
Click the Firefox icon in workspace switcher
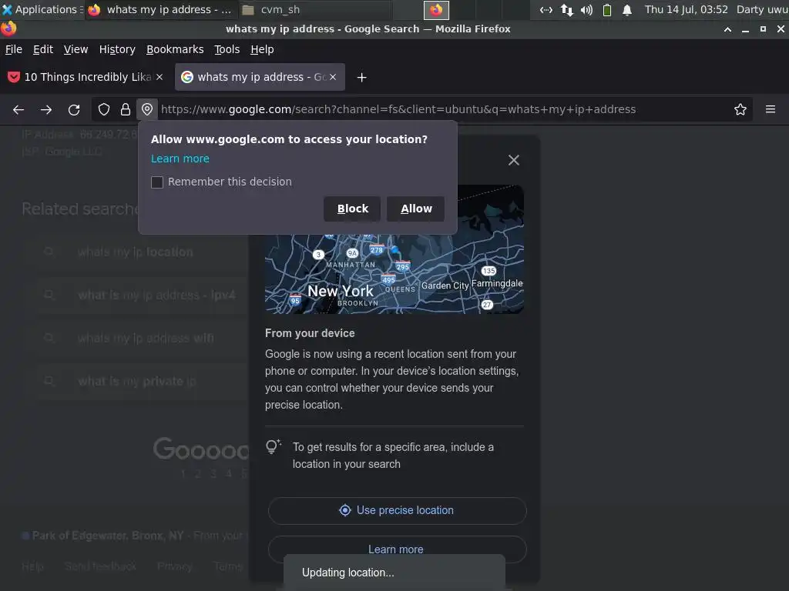click(436, 9)
